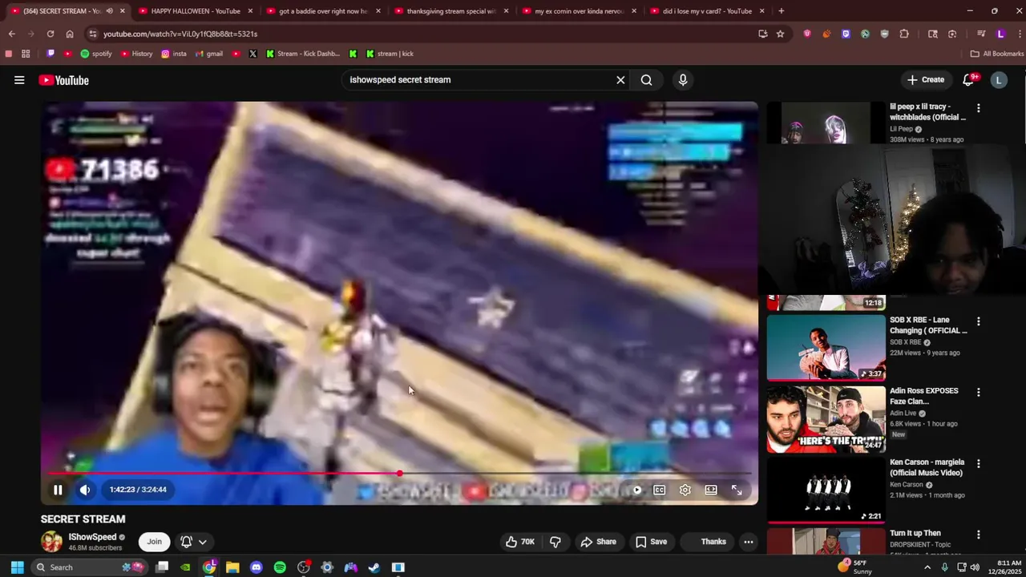Open spotify bookmark

(x=96, y=54)
